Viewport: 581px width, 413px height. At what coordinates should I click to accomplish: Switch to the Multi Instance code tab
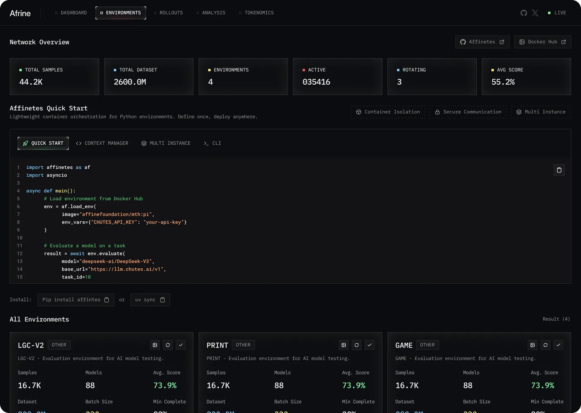[166, 143]
